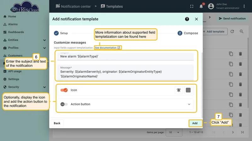Open Dashboards from the sidebar
The height and width of the screenshot is (141, 252).
coord(16,32)
